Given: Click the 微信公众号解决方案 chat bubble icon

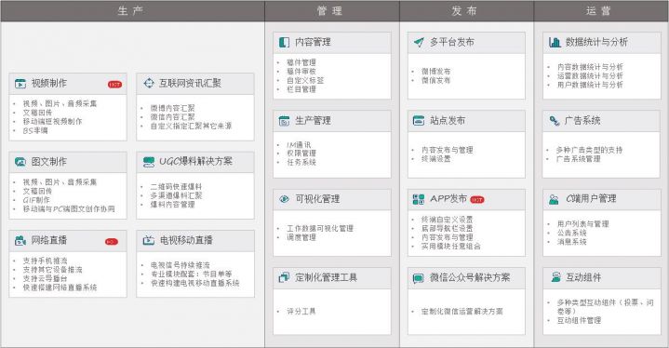Looking at the screenshot, I should pos(419,278).
